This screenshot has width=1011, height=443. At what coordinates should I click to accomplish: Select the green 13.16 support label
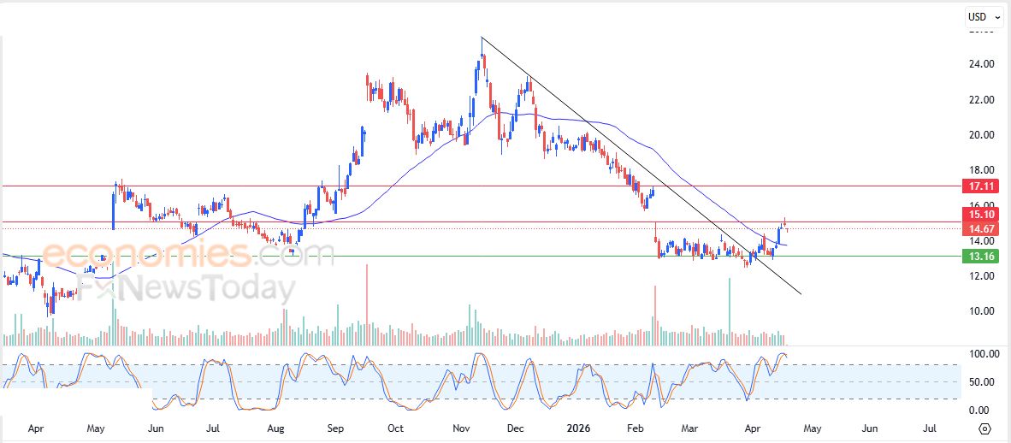[x=977, y=256]
